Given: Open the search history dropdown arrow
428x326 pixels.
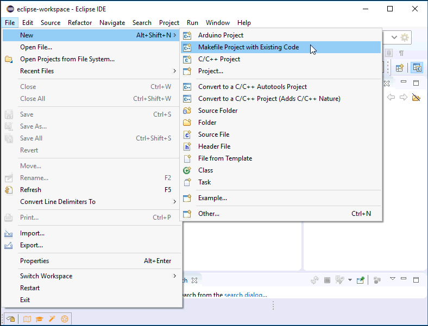Looking at the screenshot, I should (350, 280).
